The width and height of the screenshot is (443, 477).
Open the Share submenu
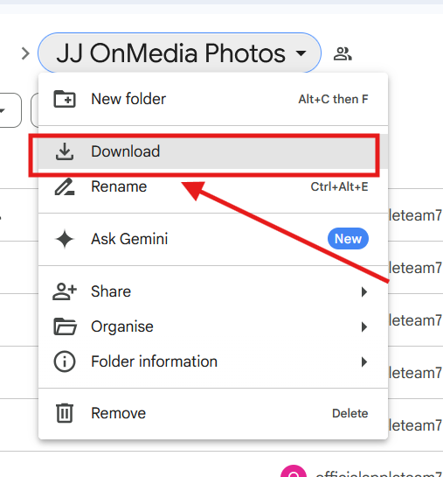213,291
